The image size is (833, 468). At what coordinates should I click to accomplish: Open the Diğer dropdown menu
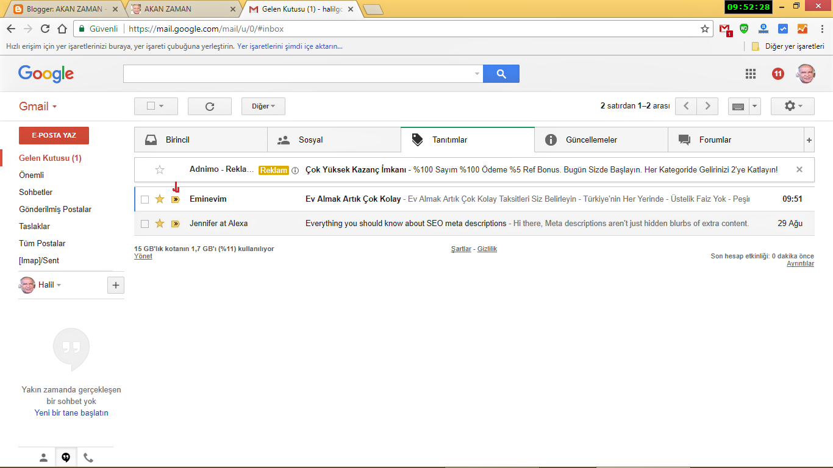(x=263, y=106)
